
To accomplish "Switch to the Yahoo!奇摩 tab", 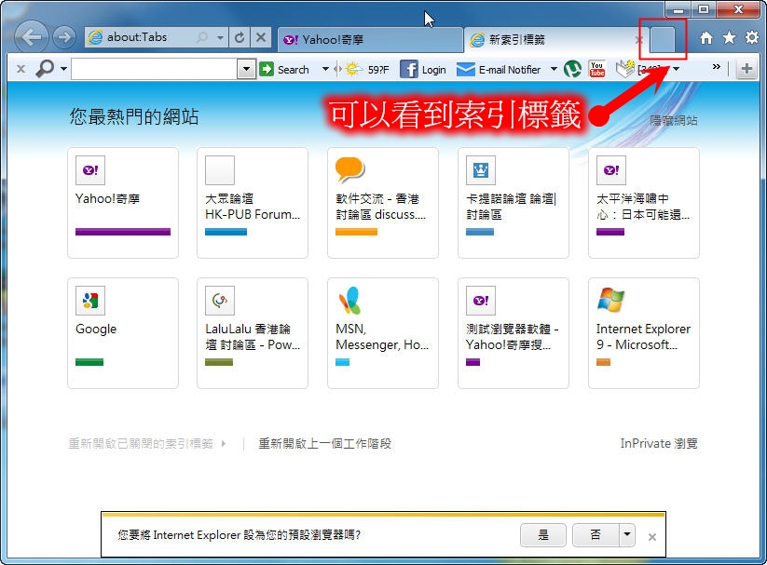I will 370,40.
